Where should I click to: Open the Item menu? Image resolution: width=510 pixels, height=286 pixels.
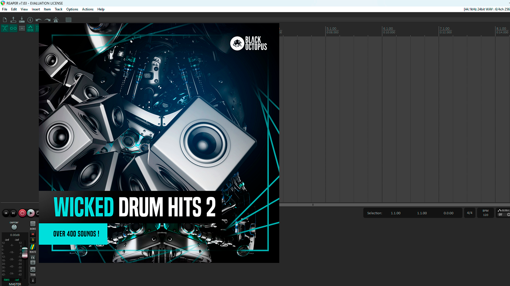point(47,9)
